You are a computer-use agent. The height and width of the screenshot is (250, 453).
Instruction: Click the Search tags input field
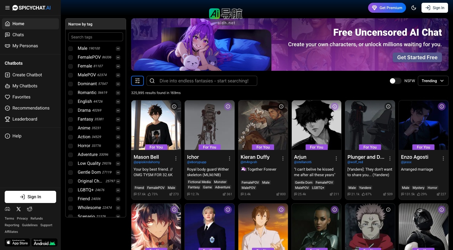tap(95, 37)
